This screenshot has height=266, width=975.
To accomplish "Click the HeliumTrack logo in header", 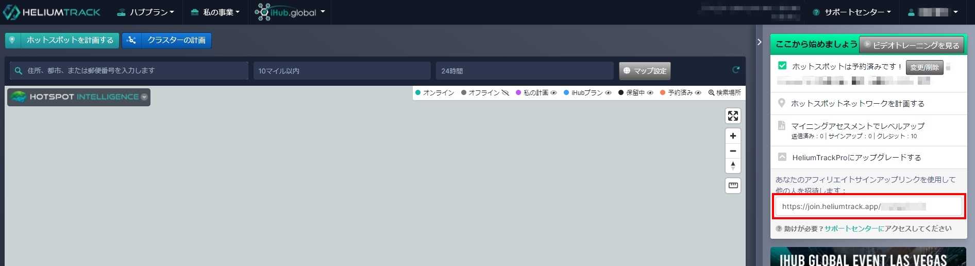I will [52, 12].
